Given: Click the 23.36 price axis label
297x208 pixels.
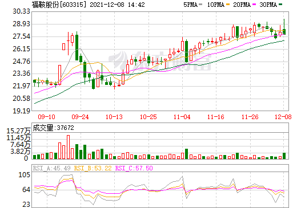Looking at the screenshot, I should 22,74.
